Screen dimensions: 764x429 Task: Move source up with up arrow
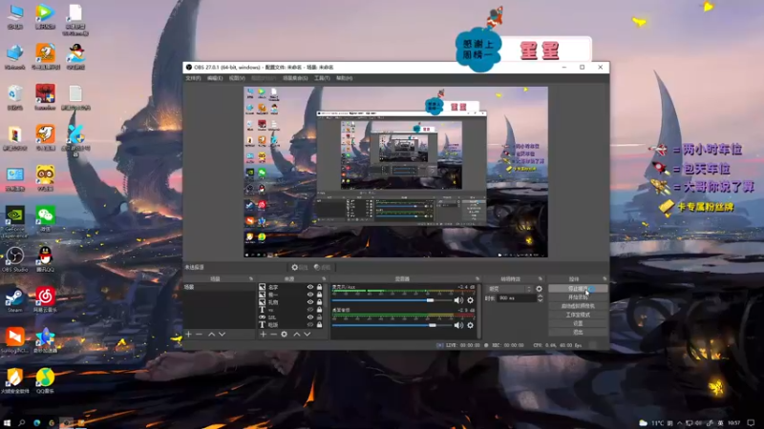tap(297, 335)
